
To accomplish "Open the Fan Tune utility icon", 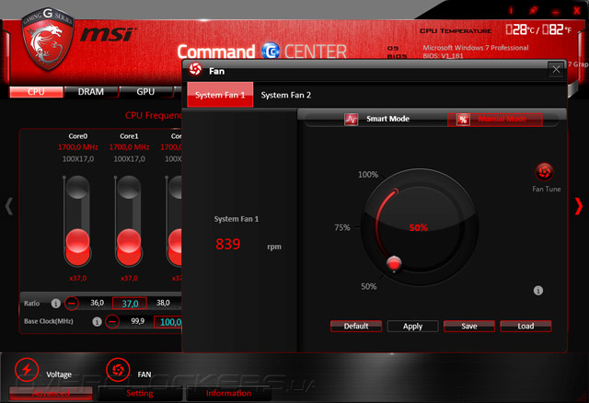I will [x=544, y=172].
